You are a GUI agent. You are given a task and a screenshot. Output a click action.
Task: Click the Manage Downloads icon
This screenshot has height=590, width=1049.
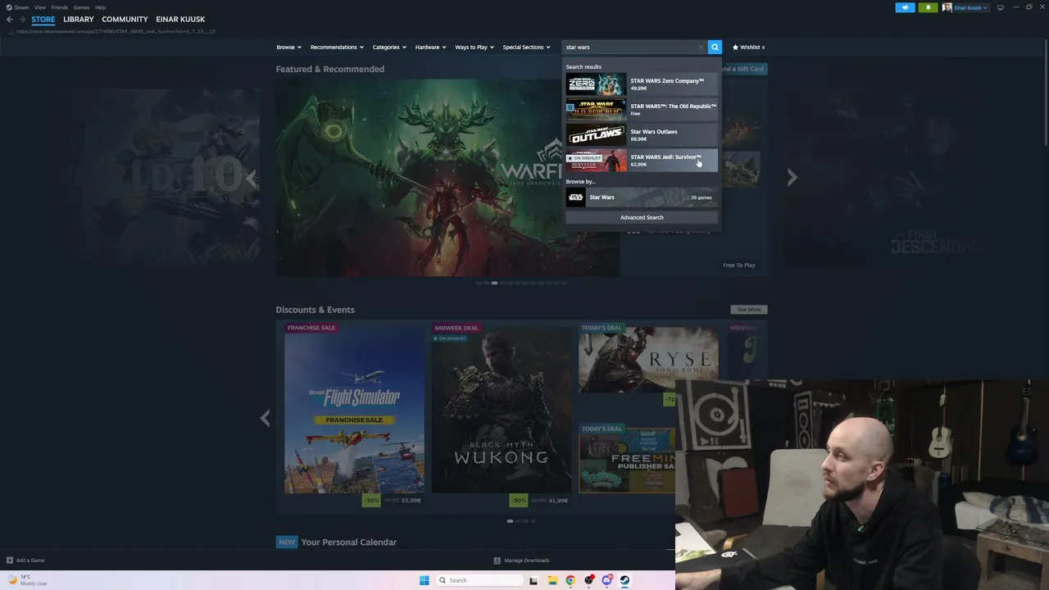point(497,560)
